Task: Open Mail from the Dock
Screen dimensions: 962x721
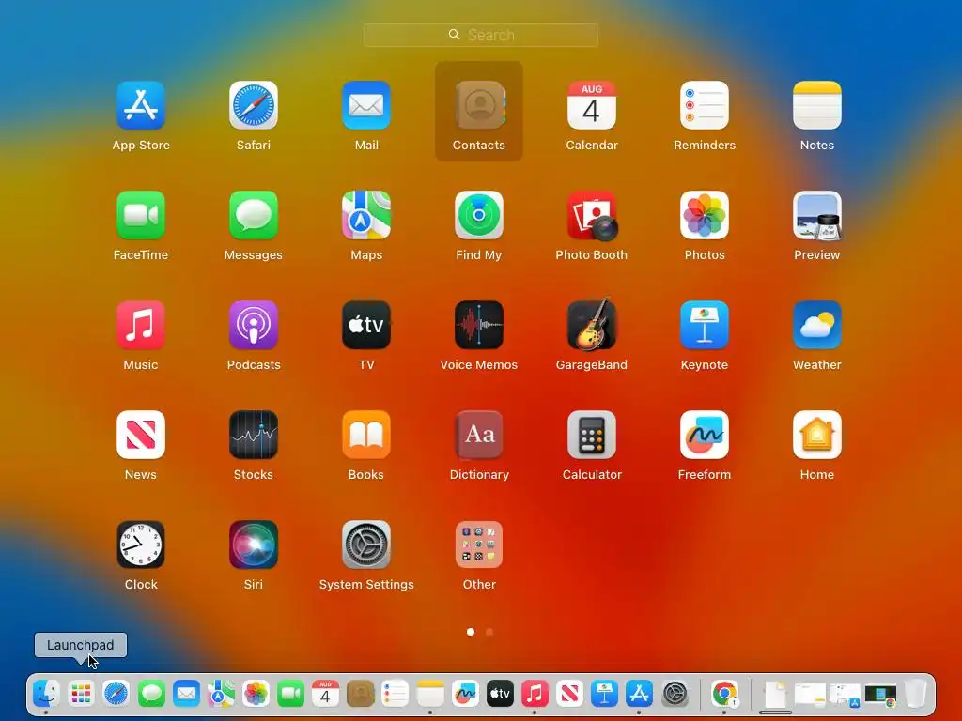Action: pyautogui.click(x=186, y=694)
